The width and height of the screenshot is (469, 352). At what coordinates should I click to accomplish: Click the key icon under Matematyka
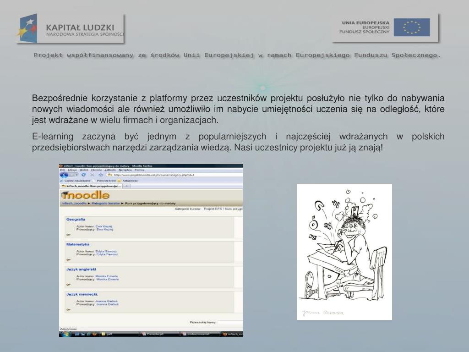point(68,260)
